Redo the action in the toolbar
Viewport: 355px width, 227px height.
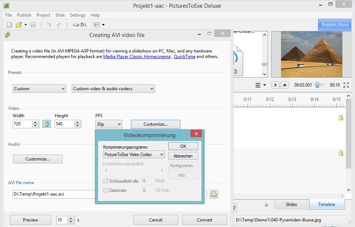[x=59, y=25]
